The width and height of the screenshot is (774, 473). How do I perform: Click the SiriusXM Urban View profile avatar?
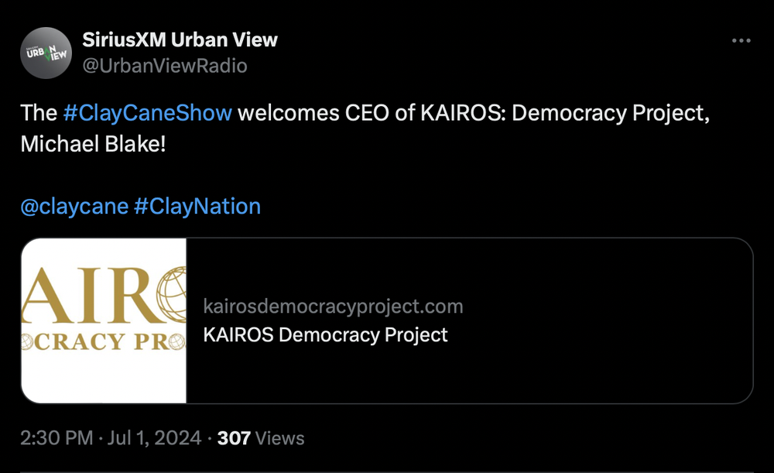pos(46,53)
